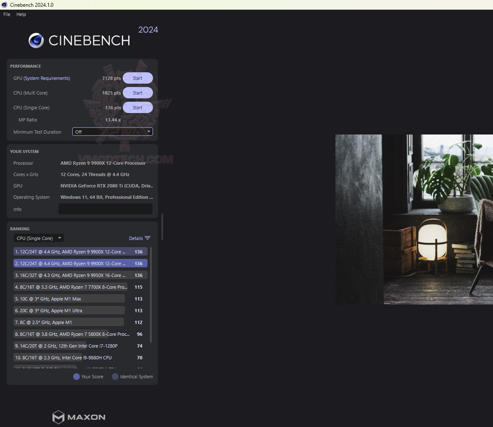The image size is (493, 427).
Task: Click the Cinebench logo sphere icon
Action: click(36, 41)
